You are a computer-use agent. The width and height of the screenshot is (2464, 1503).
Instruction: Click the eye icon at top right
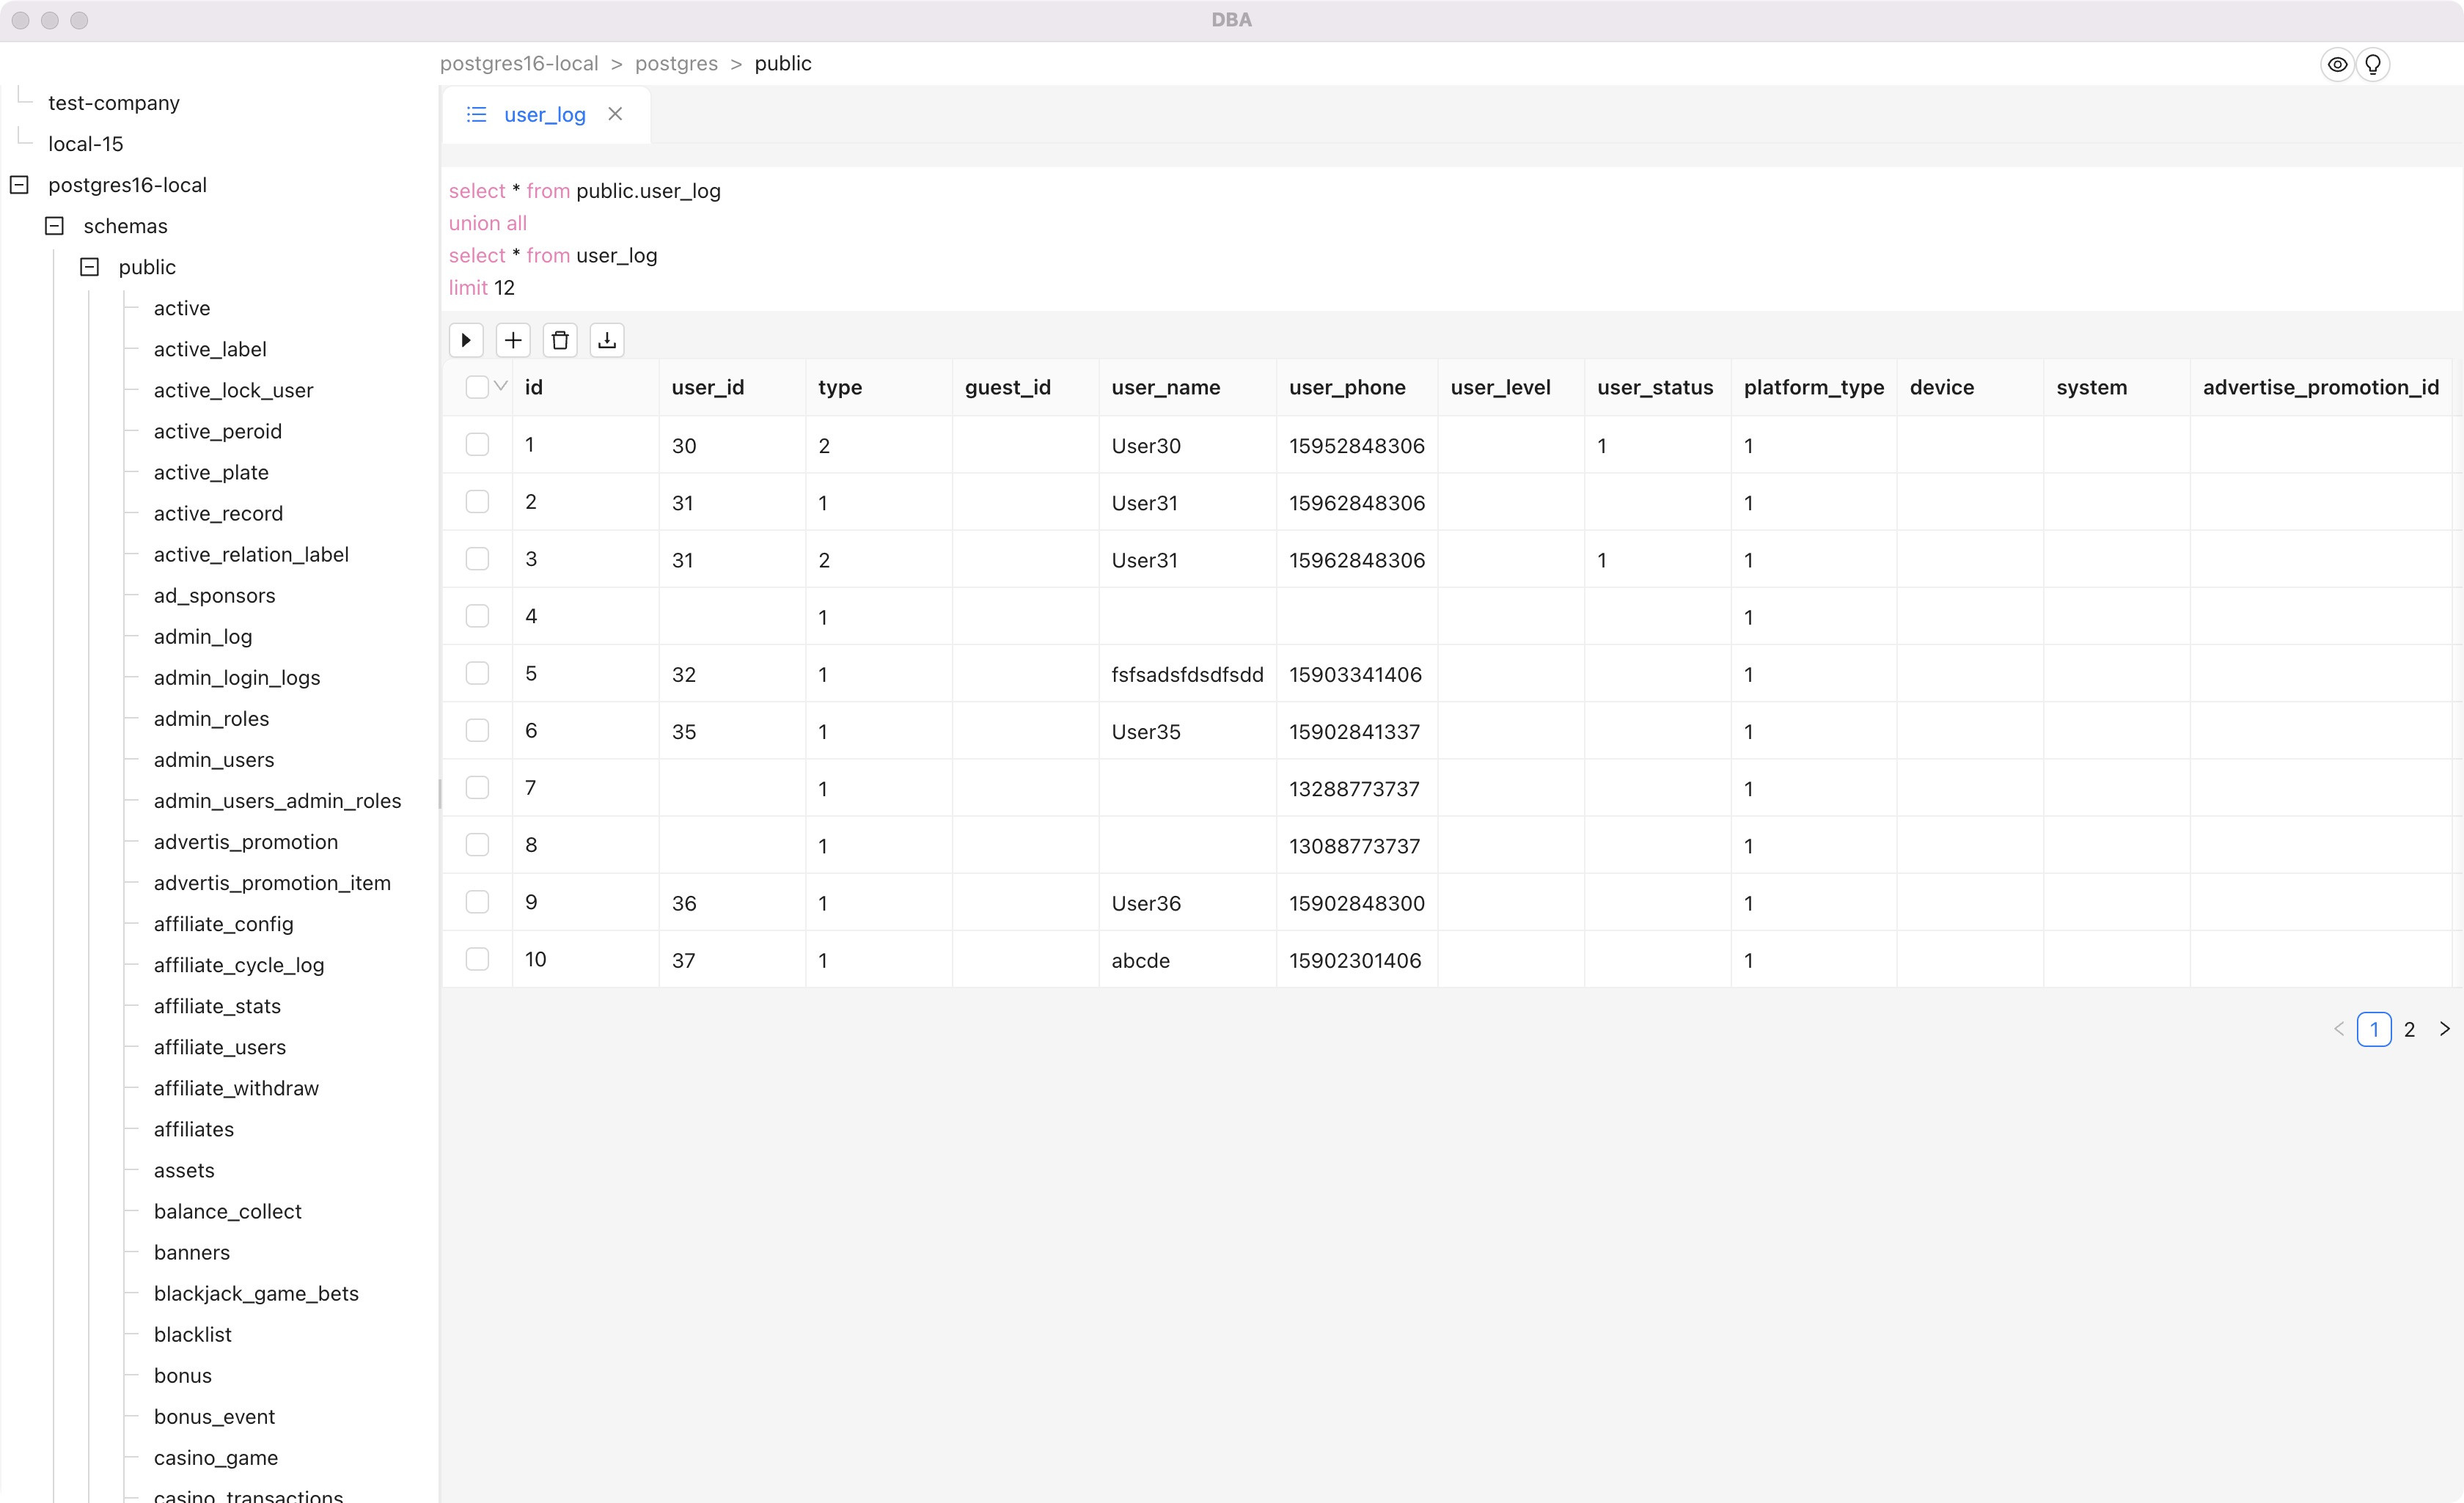click(x=2337, y=64)
